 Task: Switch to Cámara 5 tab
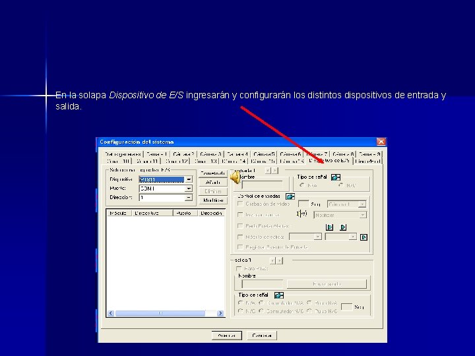point(264,154)
